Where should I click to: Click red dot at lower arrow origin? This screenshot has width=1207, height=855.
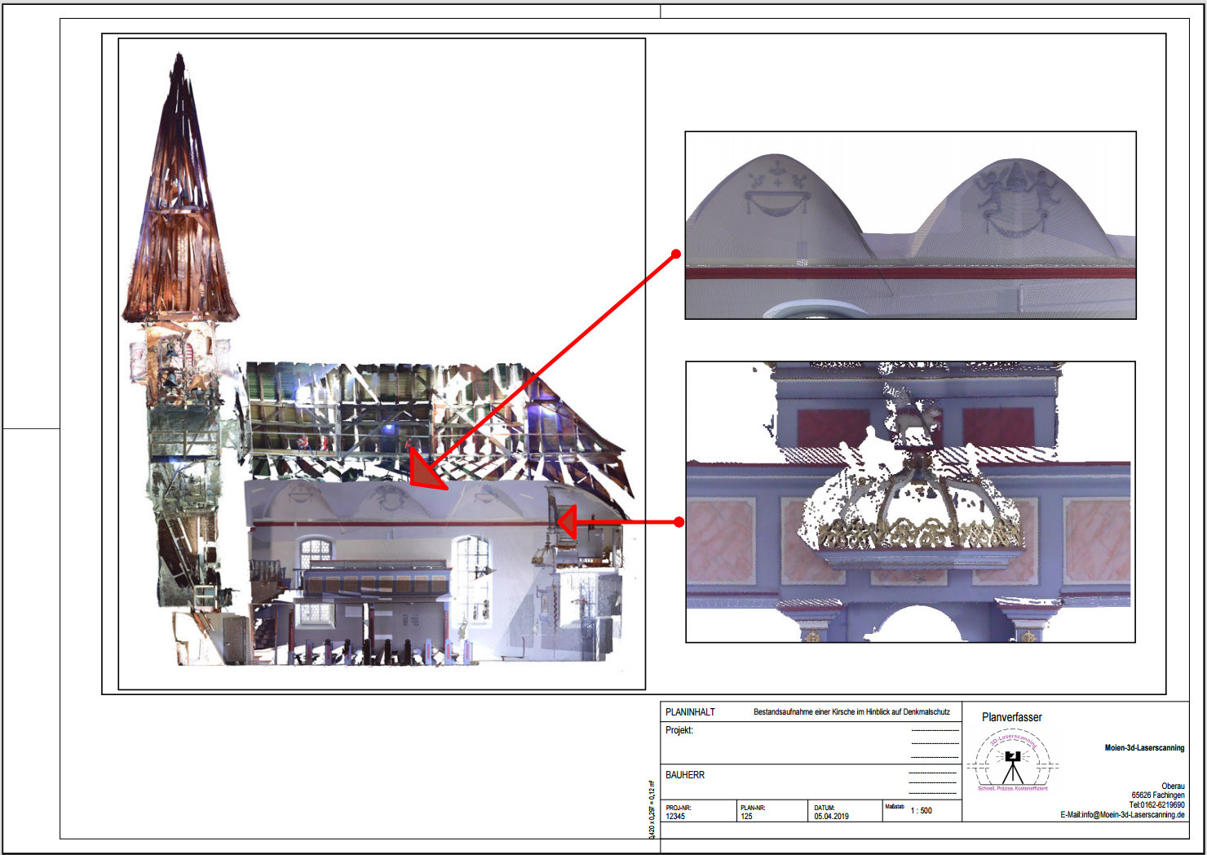pos(679,522)
